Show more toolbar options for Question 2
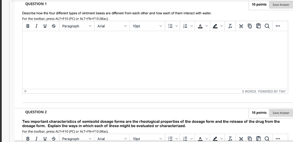 pos(278,139)
